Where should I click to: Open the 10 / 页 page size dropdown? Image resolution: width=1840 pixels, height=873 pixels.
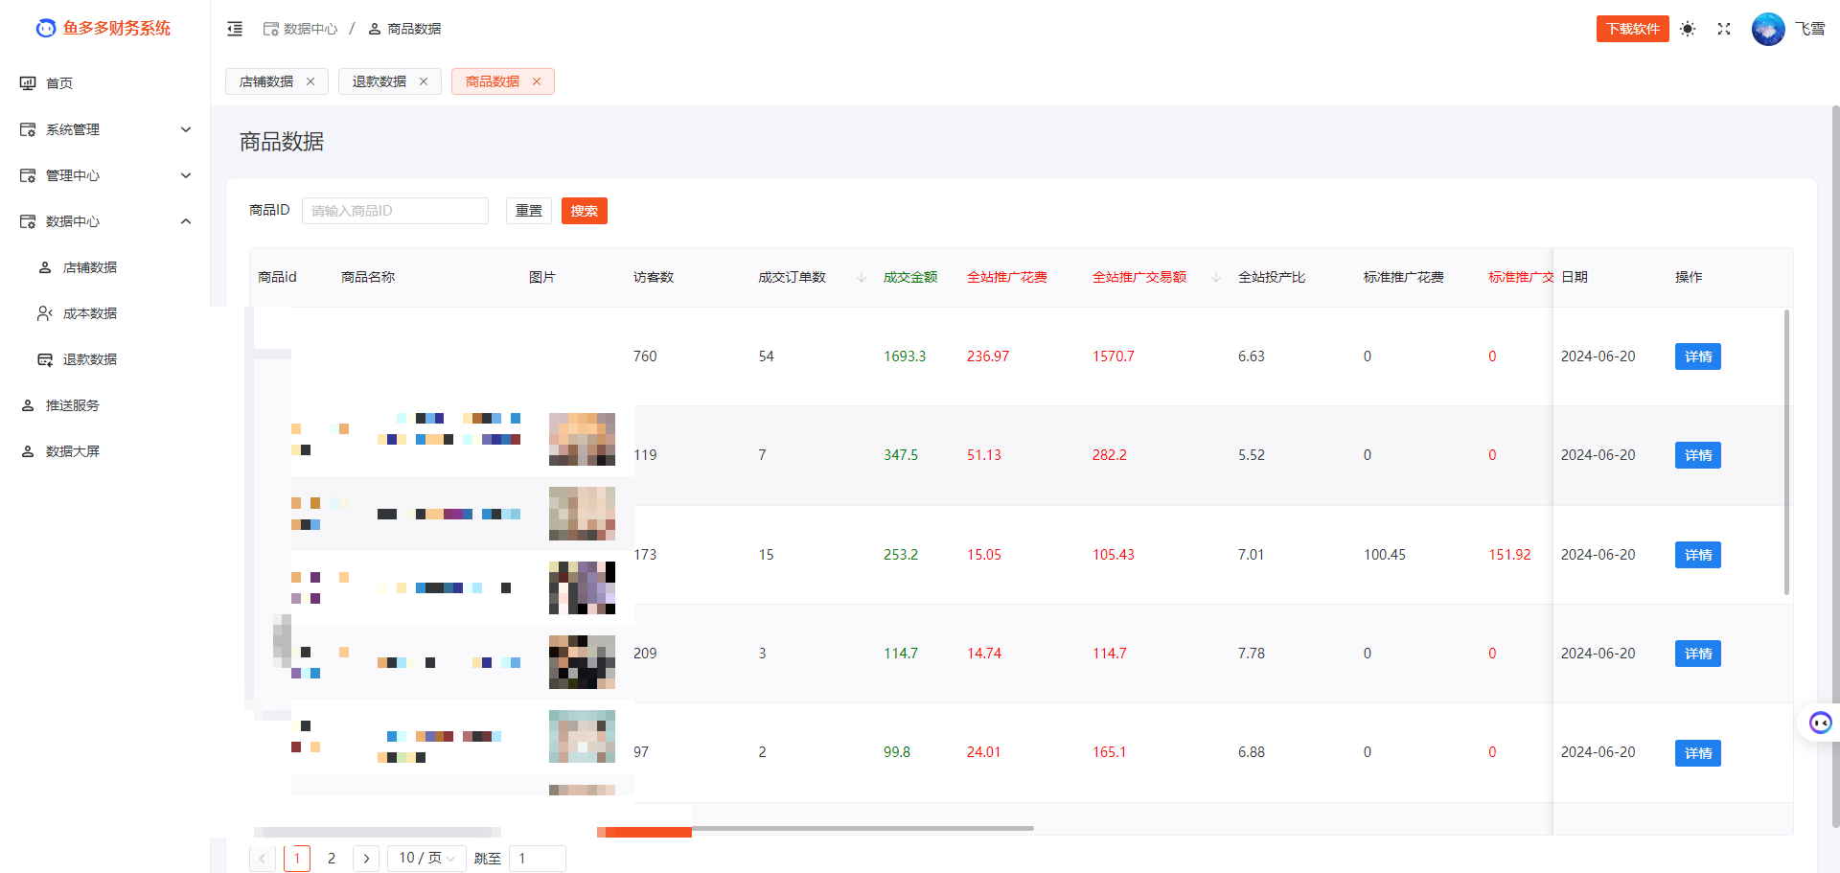pyautogui.click(x=426, y=858)
